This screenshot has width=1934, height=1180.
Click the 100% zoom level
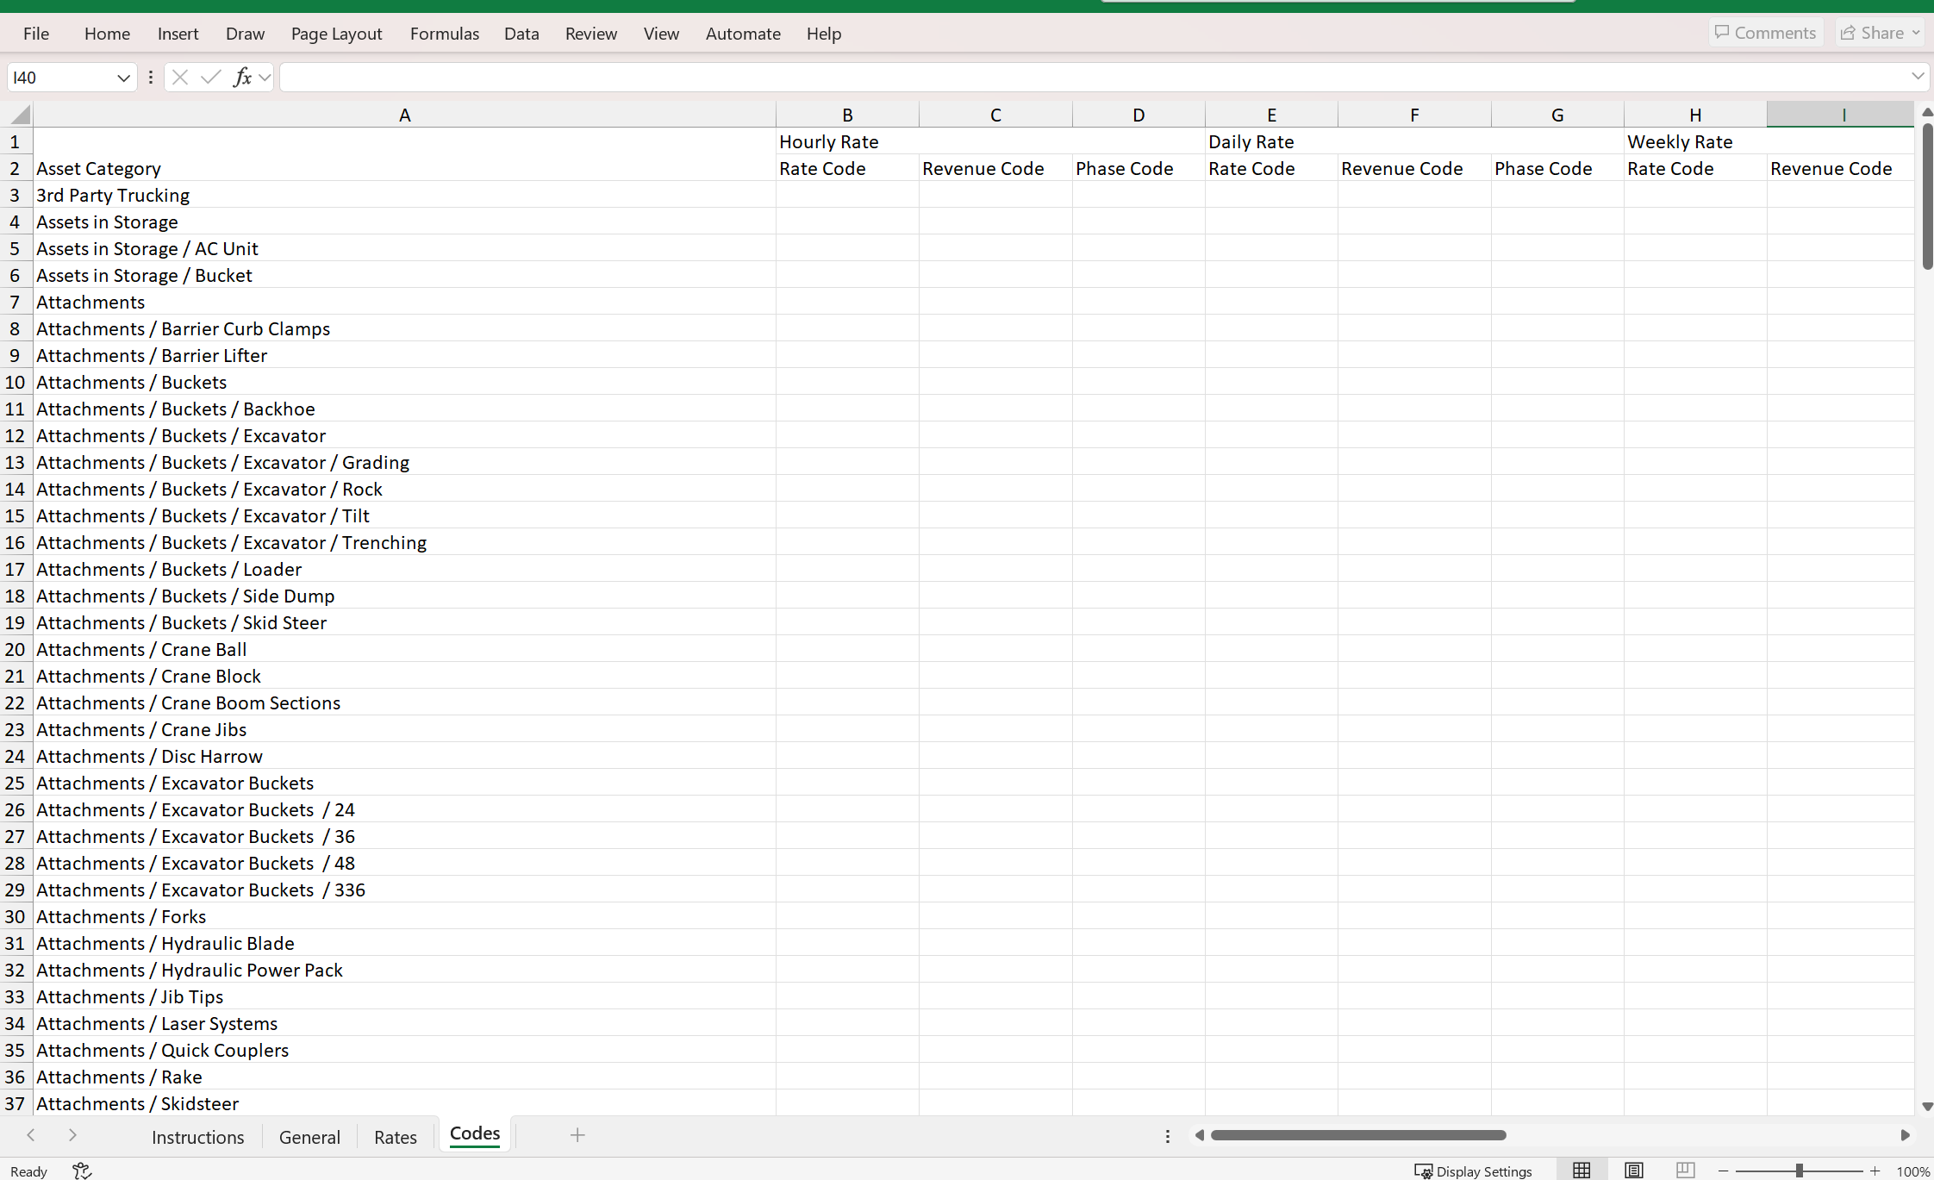click(1912, 1171)
